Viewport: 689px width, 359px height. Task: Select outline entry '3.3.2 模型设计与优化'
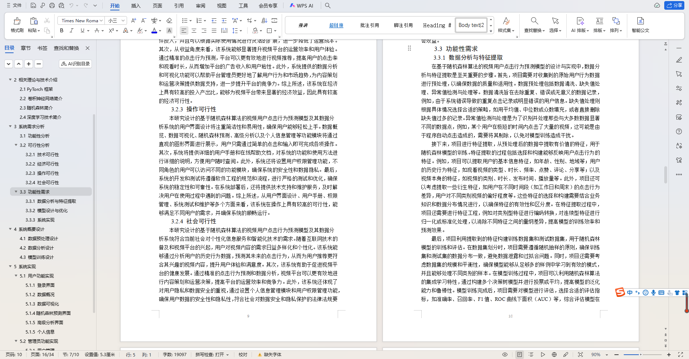pos(46,210)
